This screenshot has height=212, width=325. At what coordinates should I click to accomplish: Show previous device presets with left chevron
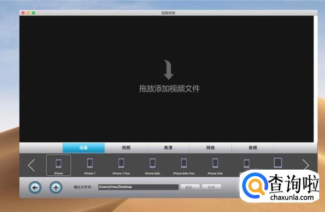[31, 165]
